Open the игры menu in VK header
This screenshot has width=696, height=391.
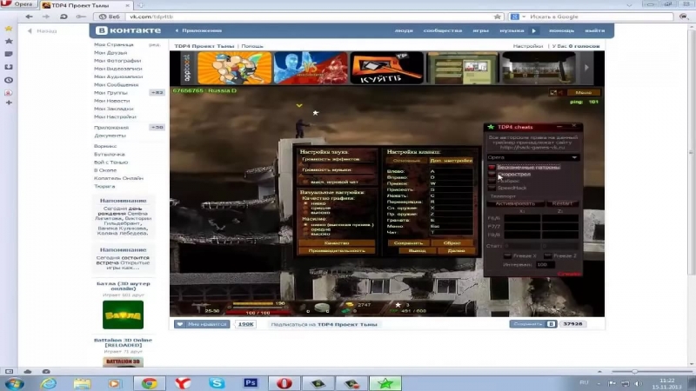pos(481,30)
